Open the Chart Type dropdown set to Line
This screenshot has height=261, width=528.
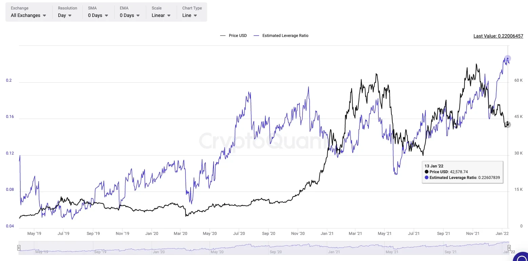coord(190,15)
